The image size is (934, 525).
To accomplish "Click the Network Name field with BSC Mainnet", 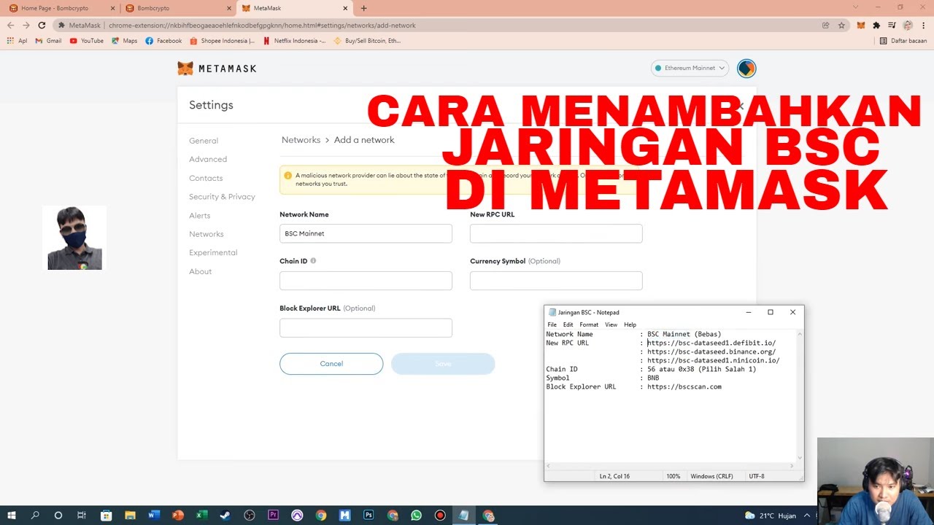I will tap(366, 233).
